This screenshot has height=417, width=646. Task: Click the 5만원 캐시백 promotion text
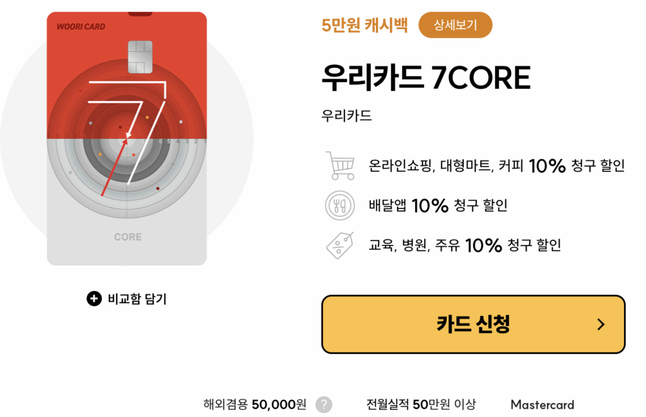(x=365, y=25)
